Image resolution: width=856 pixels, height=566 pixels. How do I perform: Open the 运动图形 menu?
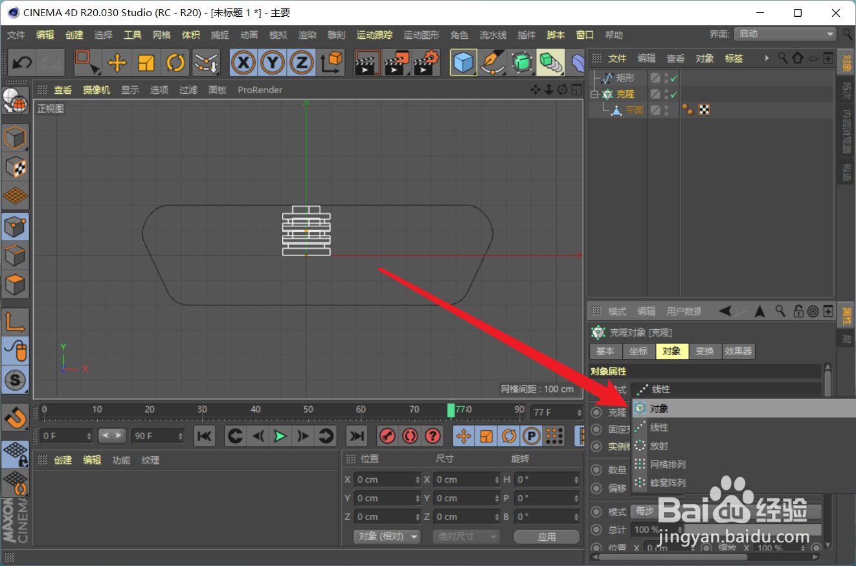coord(422,35)
